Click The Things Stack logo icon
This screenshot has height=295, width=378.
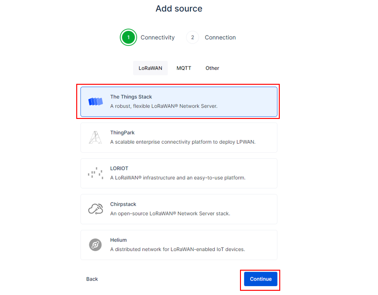coord(95,102)
